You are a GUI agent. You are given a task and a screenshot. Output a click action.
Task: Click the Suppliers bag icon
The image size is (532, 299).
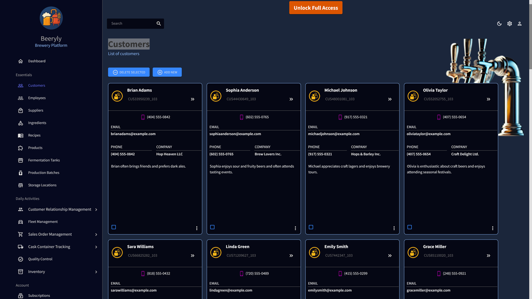[20, 110]
